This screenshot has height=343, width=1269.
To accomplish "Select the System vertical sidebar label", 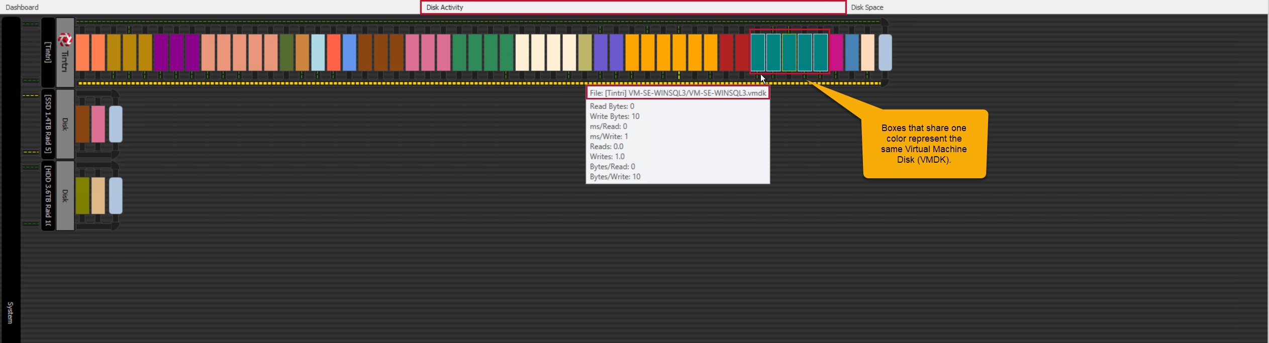I will [11, 312].
